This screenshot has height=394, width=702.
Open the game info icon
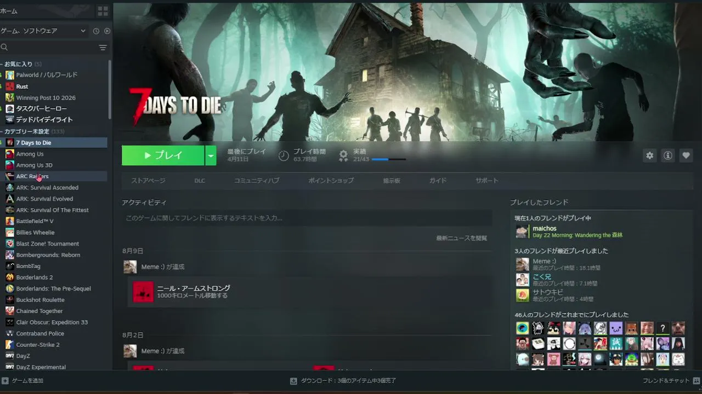click(668, 155)
